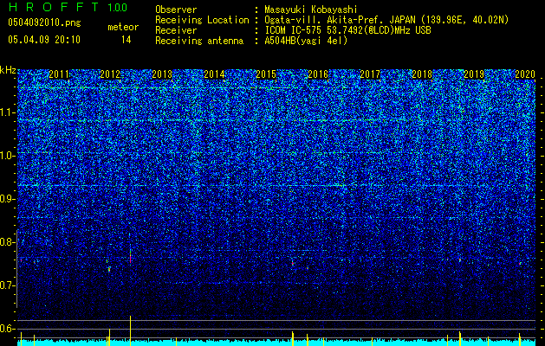
Task: Click the 2013 time axis label
Action: click(x=162, y=74)
